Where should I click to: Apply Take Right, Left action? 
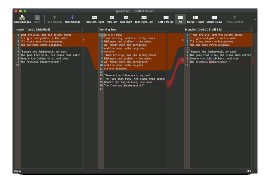coord(144,19)
